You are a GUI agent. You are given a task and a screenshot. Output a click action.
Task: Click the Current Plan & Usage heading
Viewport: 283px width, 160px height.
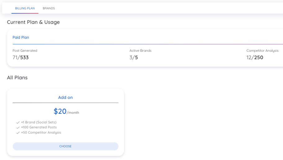[33, 22]
